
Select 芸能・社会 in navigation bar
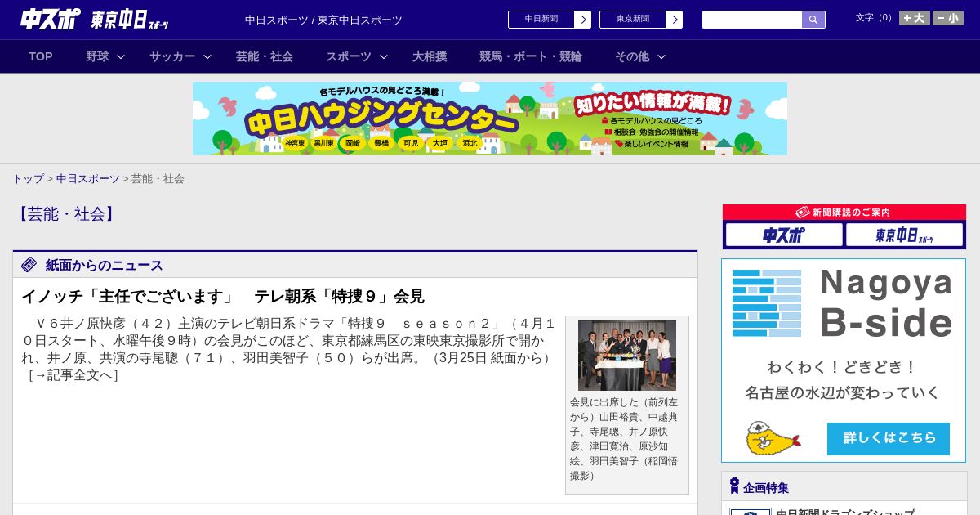click(265, 56)
